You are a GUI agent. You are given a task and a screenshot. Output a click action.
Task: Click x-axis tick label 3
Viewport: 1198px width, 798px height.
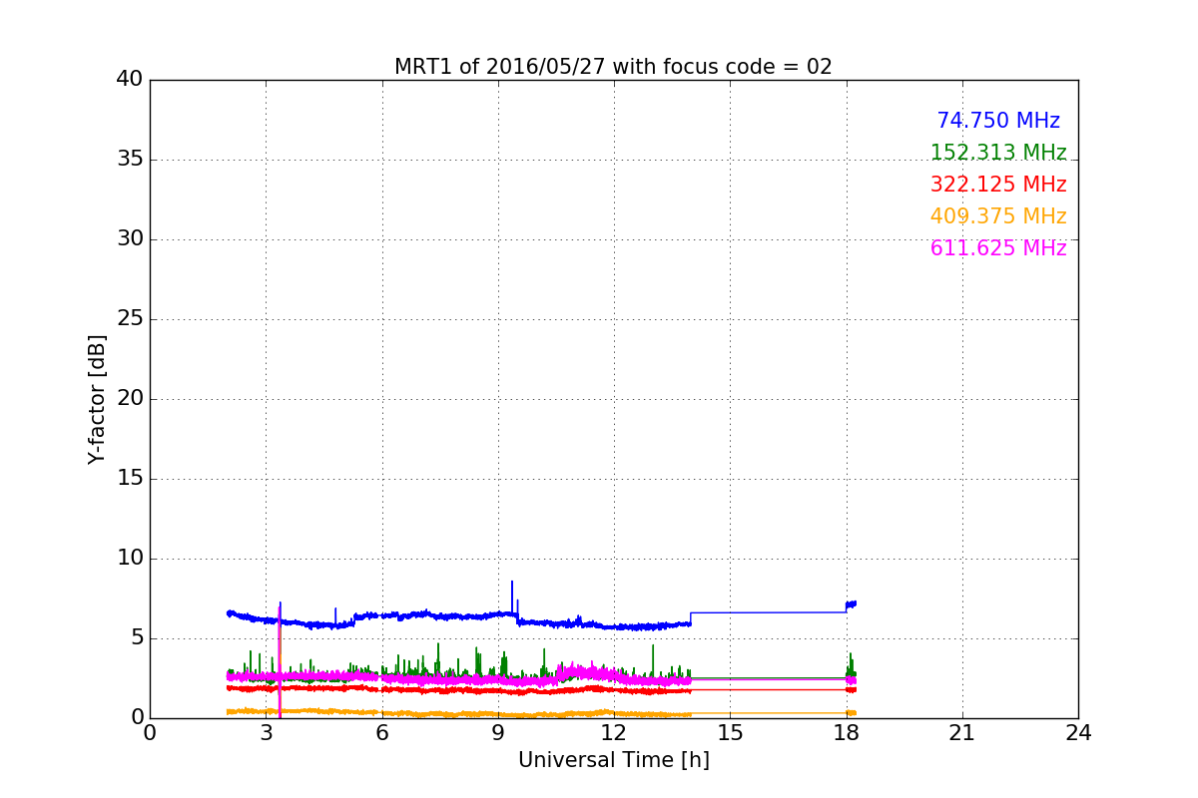click(266, 733)
